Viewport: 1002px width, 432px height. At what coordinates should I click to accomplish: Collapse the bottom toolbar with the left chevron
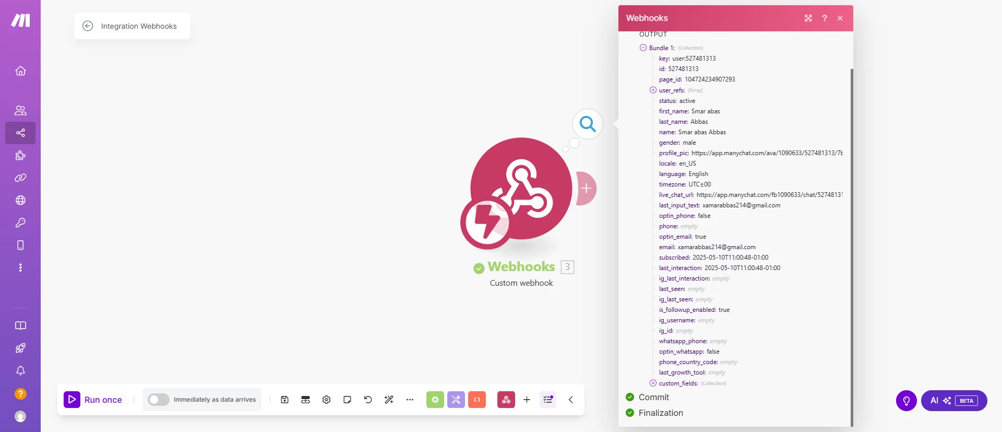pyautogui.click(x=571, y=400)
